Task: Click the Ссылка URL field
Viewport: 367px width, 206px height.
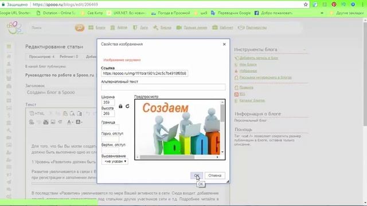Action: (145, 73)
